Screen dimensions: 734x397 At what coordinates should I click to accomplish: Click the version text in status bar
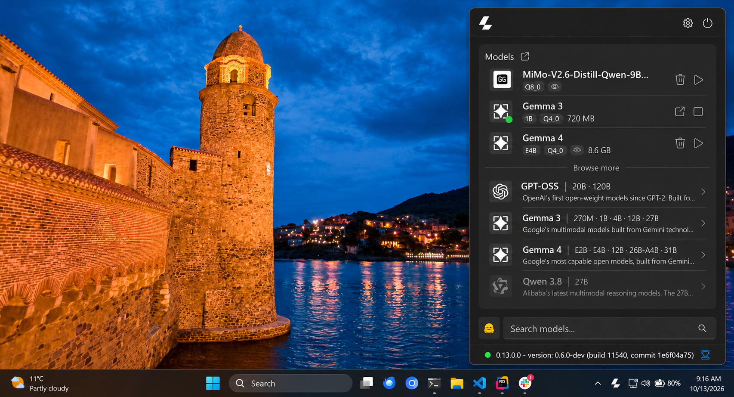[595, 355]
